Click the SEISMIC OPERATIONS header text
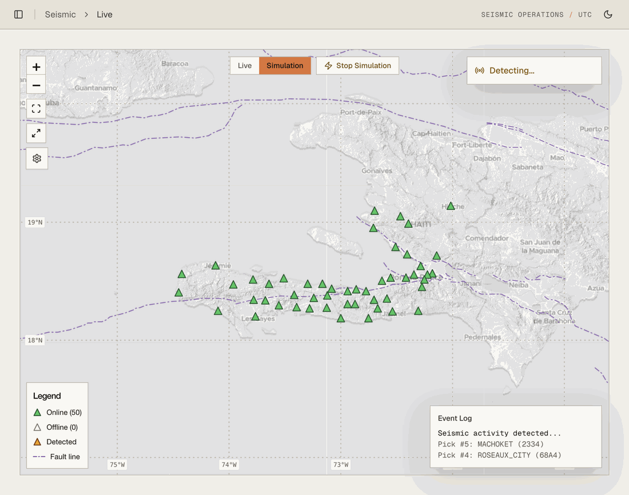Viewport: 629px width, 495px height. coord(522,14)
